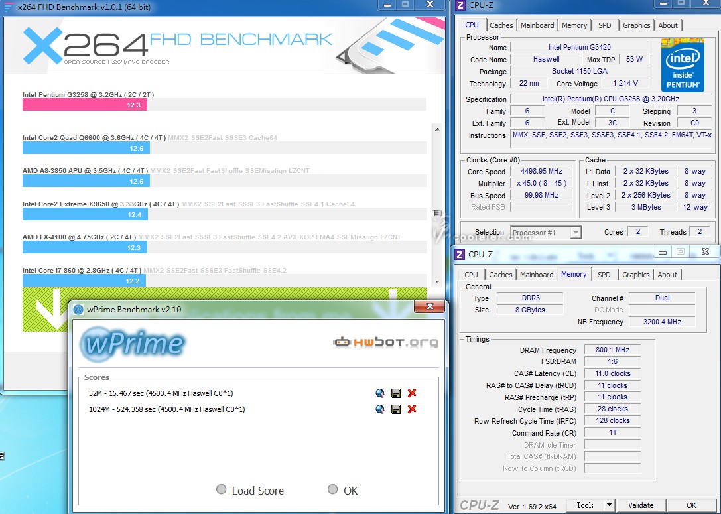Delete the 32M score red X
The image size is (721, 514).
[x=412, y=393]
